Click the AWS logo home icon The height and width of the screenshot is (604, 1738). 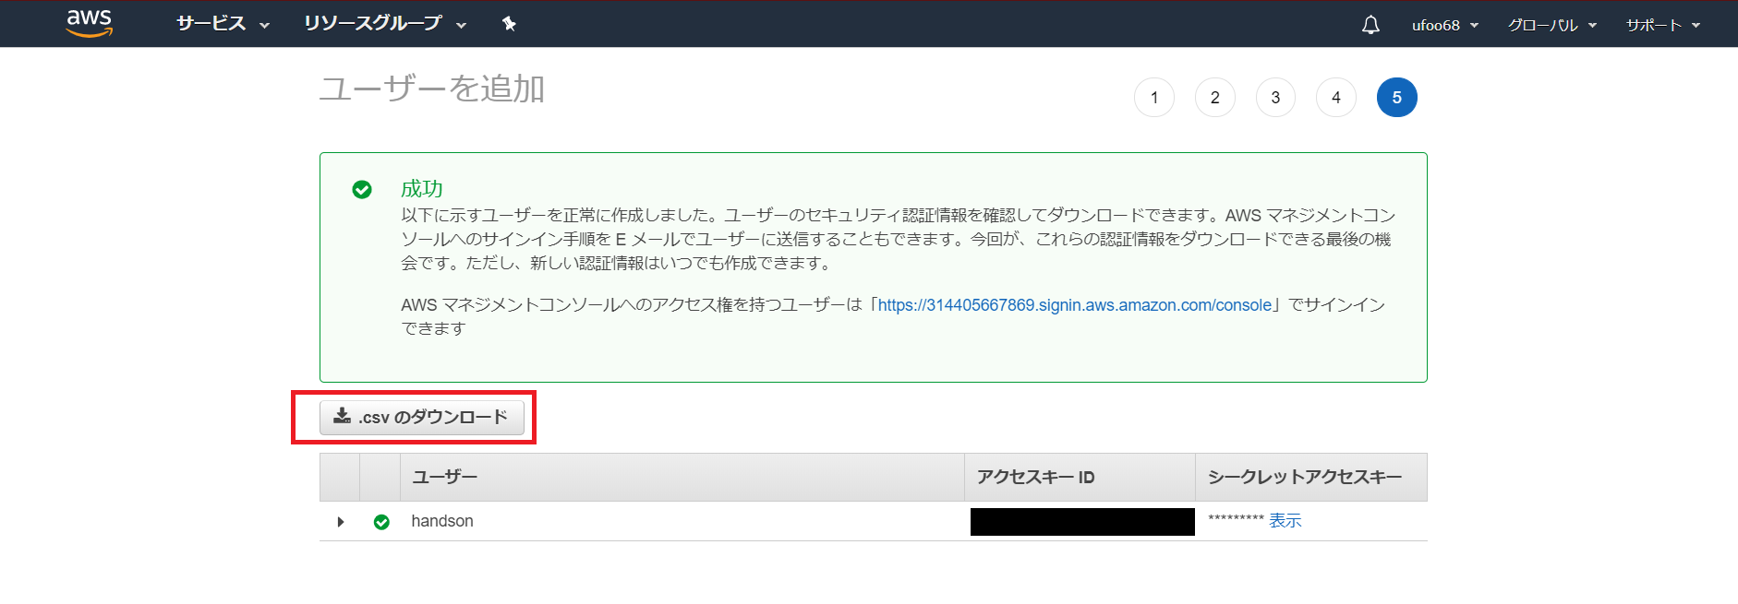[x=90, y=24]
